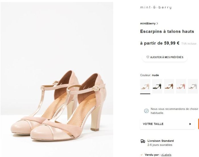Click the size recommendation circle icon
The width and height of the screenshot is (199, 157).
tap(146, 111)
